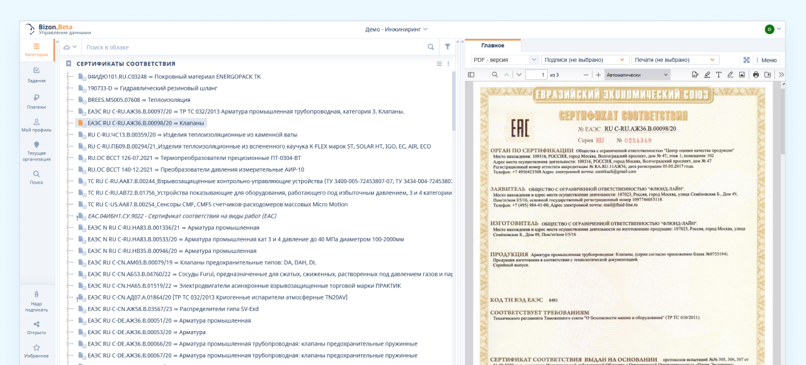Select the K-FLEX вспененного каучука certificate
The image size is (806, 365).
pos(254,147)
